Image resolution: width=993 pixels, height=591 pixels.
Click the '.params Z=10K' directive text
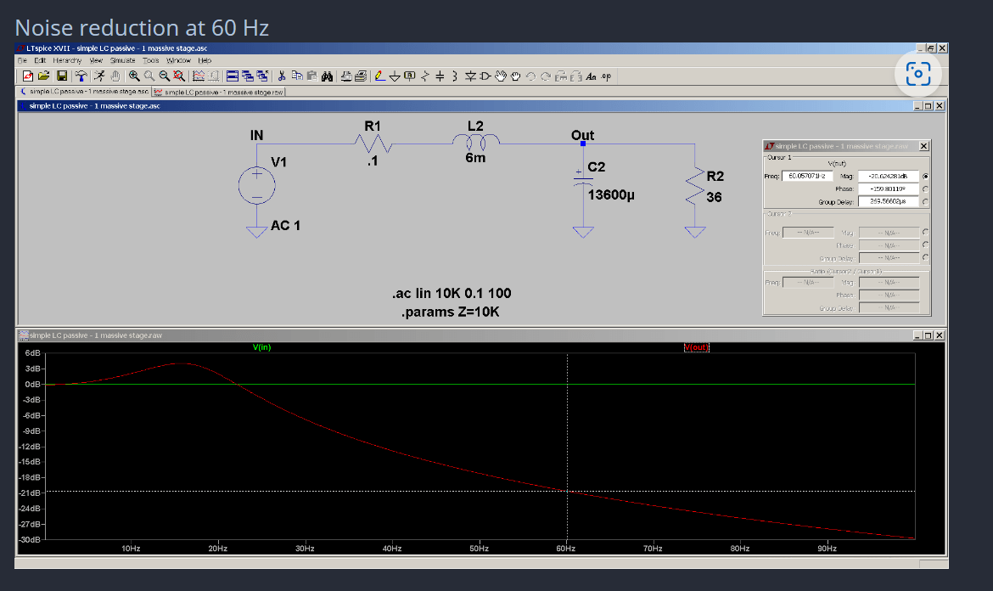tap(451, 312)
